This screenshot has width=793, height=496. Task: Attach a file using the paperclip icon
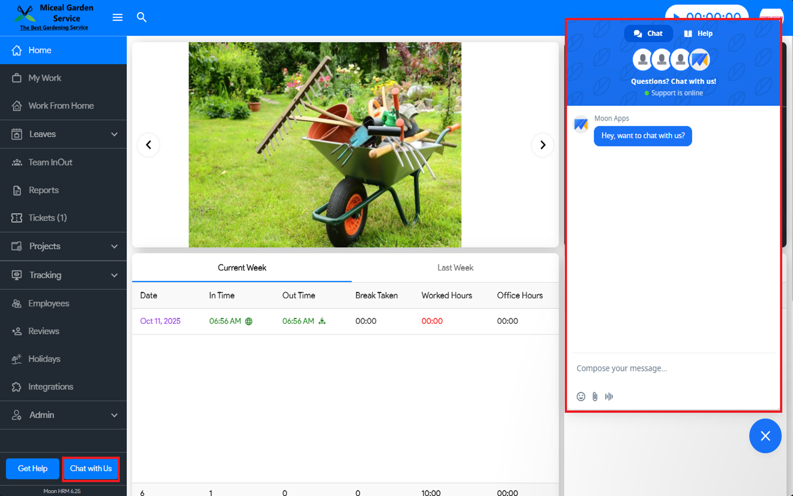click(595, 396)
